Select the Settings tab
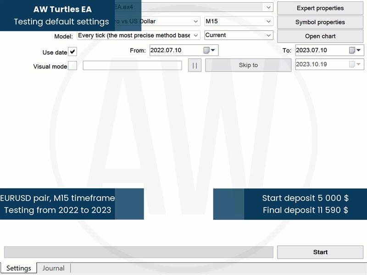Viewport: 367px width, 275px height. tap(19, 268)
